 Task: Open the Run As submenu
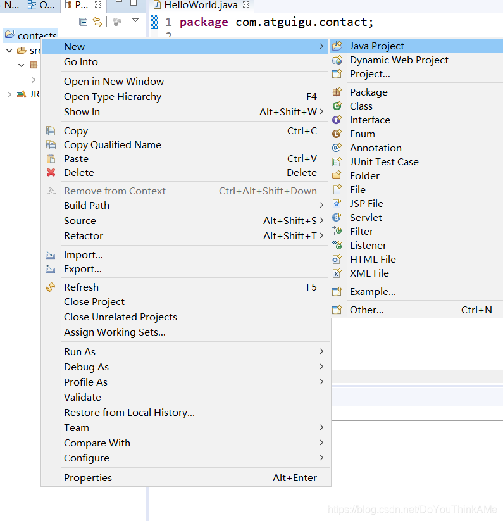point(186,351)
